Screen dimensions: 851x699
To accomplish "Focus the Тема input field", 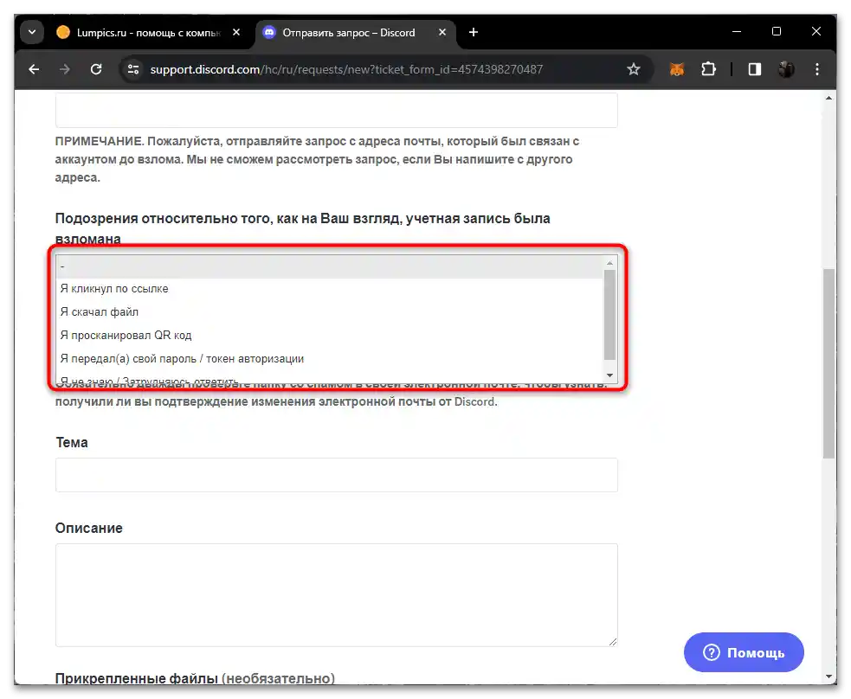I will point(337,475).
